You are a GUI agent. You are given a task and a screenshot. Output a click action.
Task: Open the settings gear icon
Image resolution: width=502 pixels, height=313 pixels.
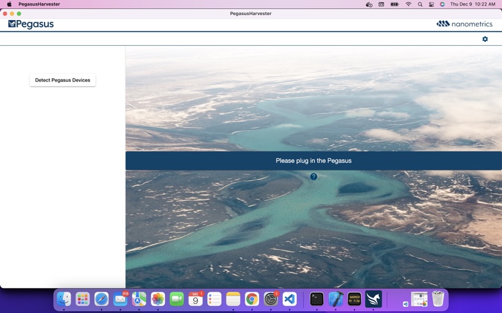484,39
